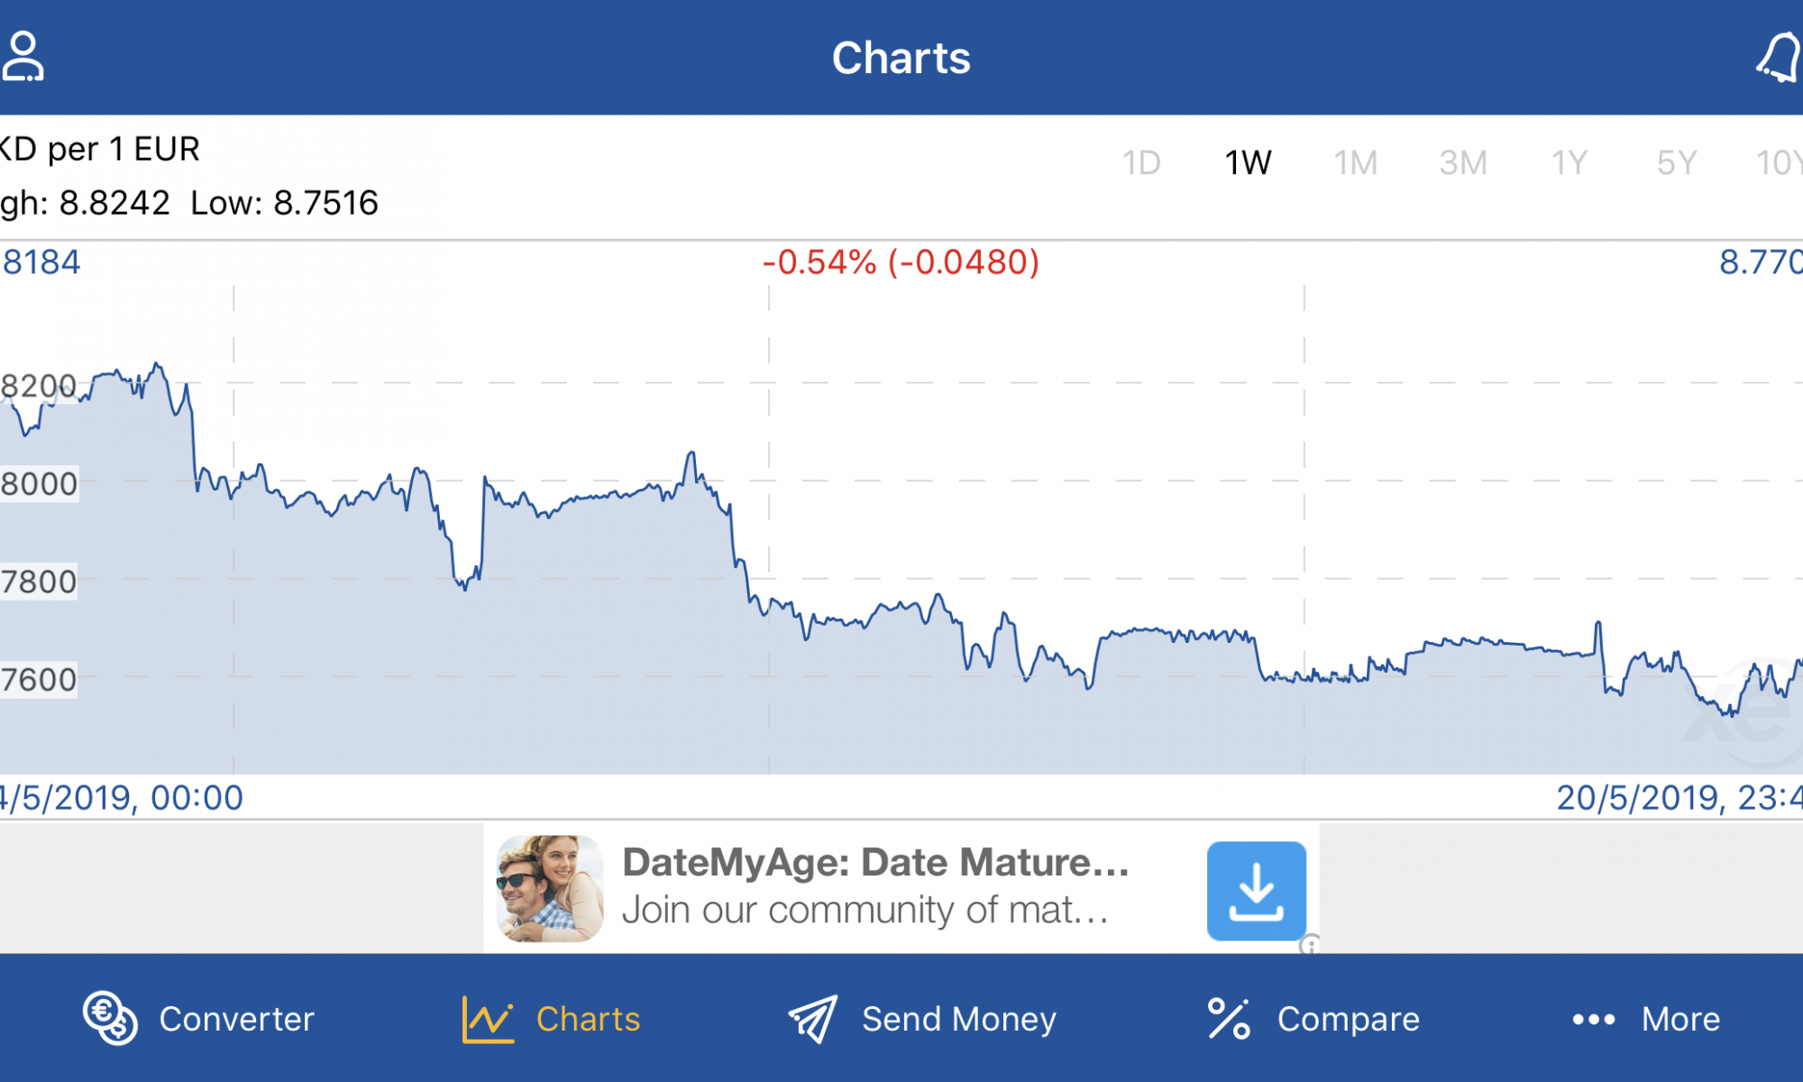The image size is (1803, 1082).
Task: Tap the Send Money paper plane icon
Action: tap(813, 1019)
